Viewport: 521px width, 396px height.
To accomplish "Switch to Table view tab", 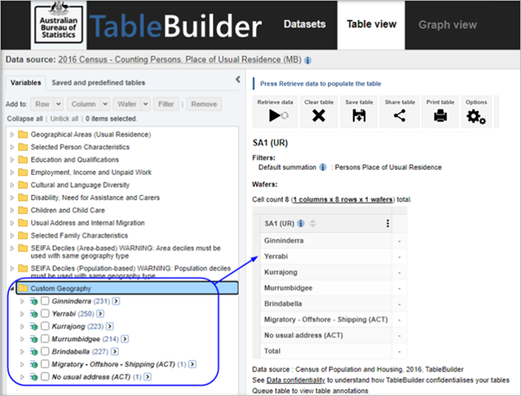I will tap(371, 24).
